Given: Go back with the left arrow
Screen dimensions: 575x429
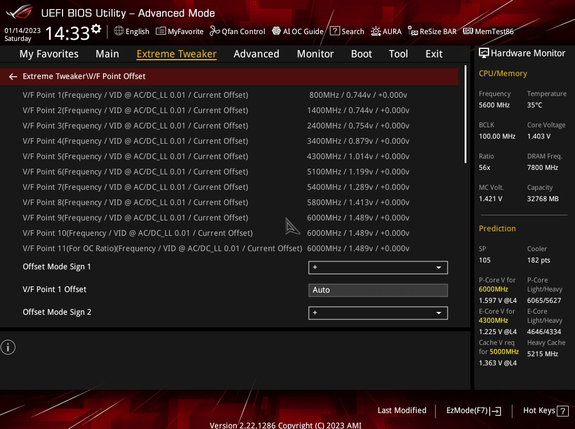Looking at the screenshot, I should 13,77.
